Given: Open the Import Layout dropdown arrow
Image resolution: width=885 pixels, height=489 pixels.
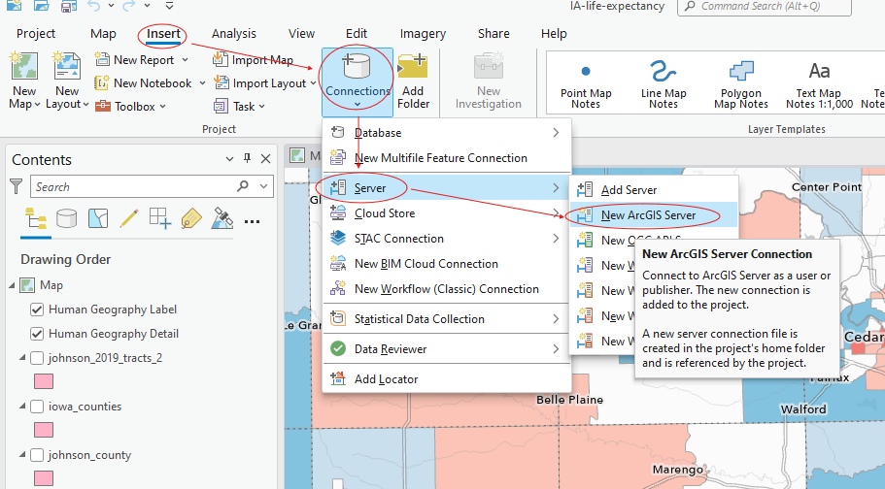Looking at the screenshot, I should coord(313,83).
